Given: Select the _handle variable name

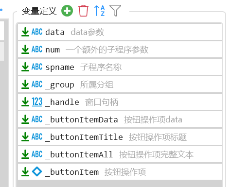Looking at the screenshot, I should pos(62,102).
